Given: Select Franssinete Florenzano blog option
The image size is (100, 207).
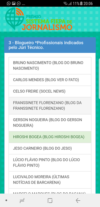Looking at the screenshot, I should [x=50, y=106].
